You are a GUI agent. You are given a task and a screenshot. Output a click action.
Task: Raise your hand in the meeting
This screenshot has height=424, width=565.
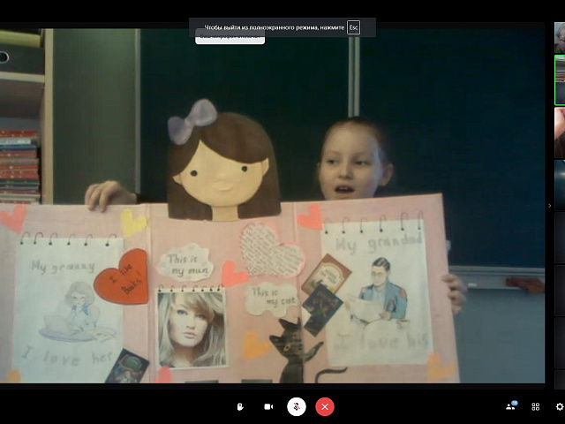pyautogui.click(x=240, y=406)
